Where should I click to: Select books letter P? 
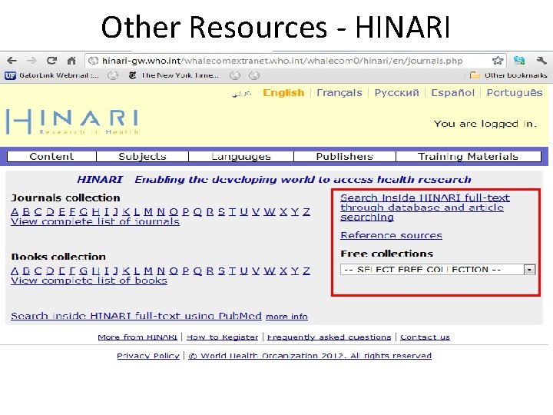186,271
